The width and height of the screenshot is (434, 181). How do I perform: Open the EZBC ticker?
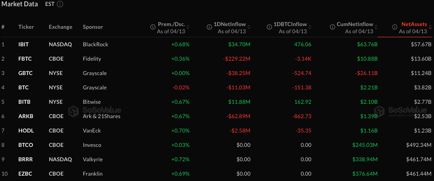point(25,174)
